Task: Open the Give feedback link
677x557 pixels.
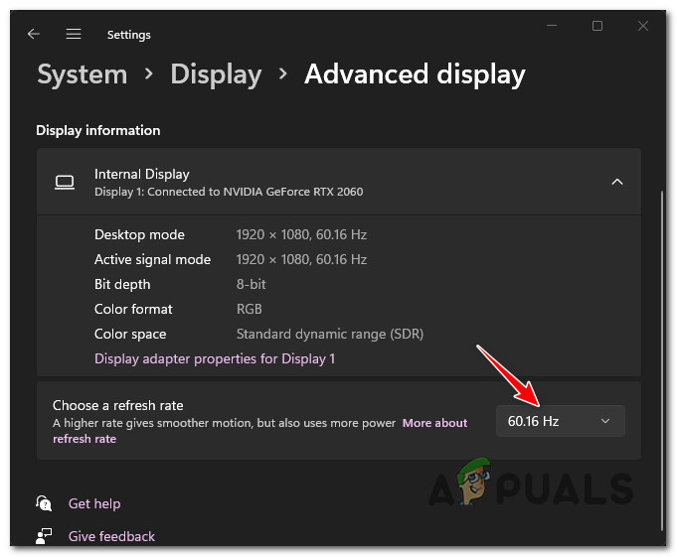Action: pyautogui.click(x=111, y=536)
